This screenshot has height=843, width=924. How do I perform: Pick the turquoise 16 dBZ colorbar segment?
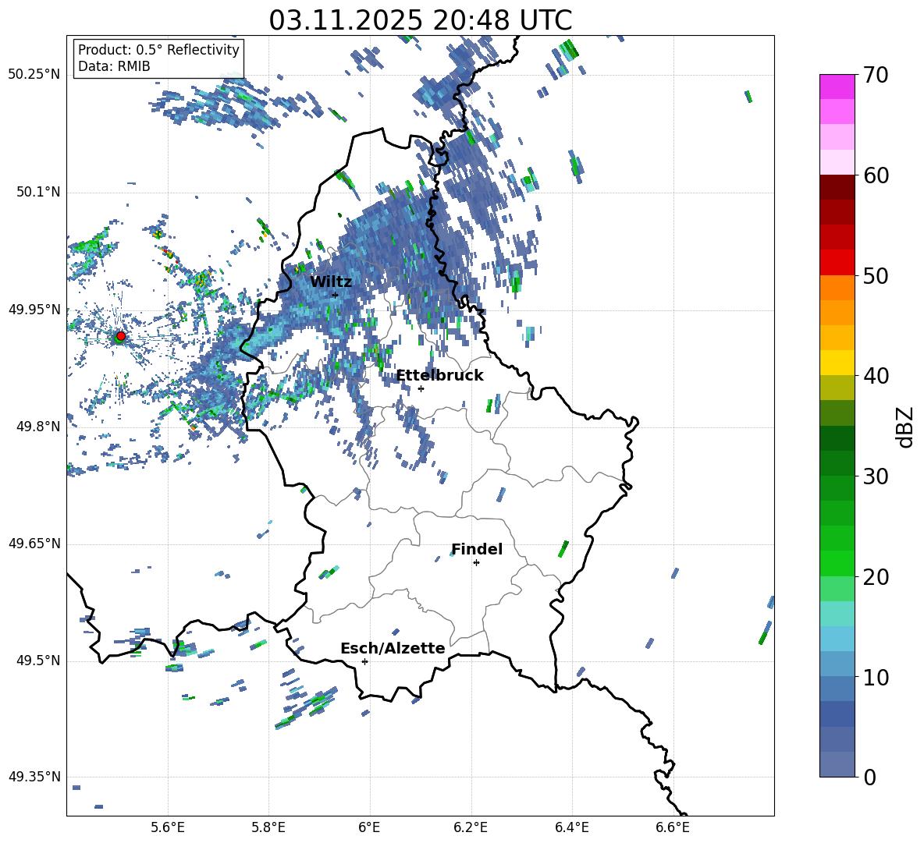click(837, 614)
